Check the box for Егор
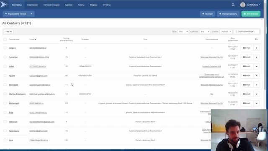This screenshot has height=151, width=268. [x=5, y=112]
